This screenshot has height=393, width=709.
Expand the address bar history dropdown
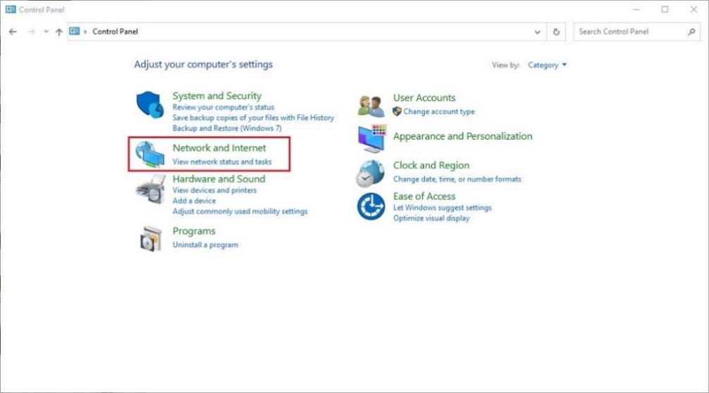(x=538, y=32)
